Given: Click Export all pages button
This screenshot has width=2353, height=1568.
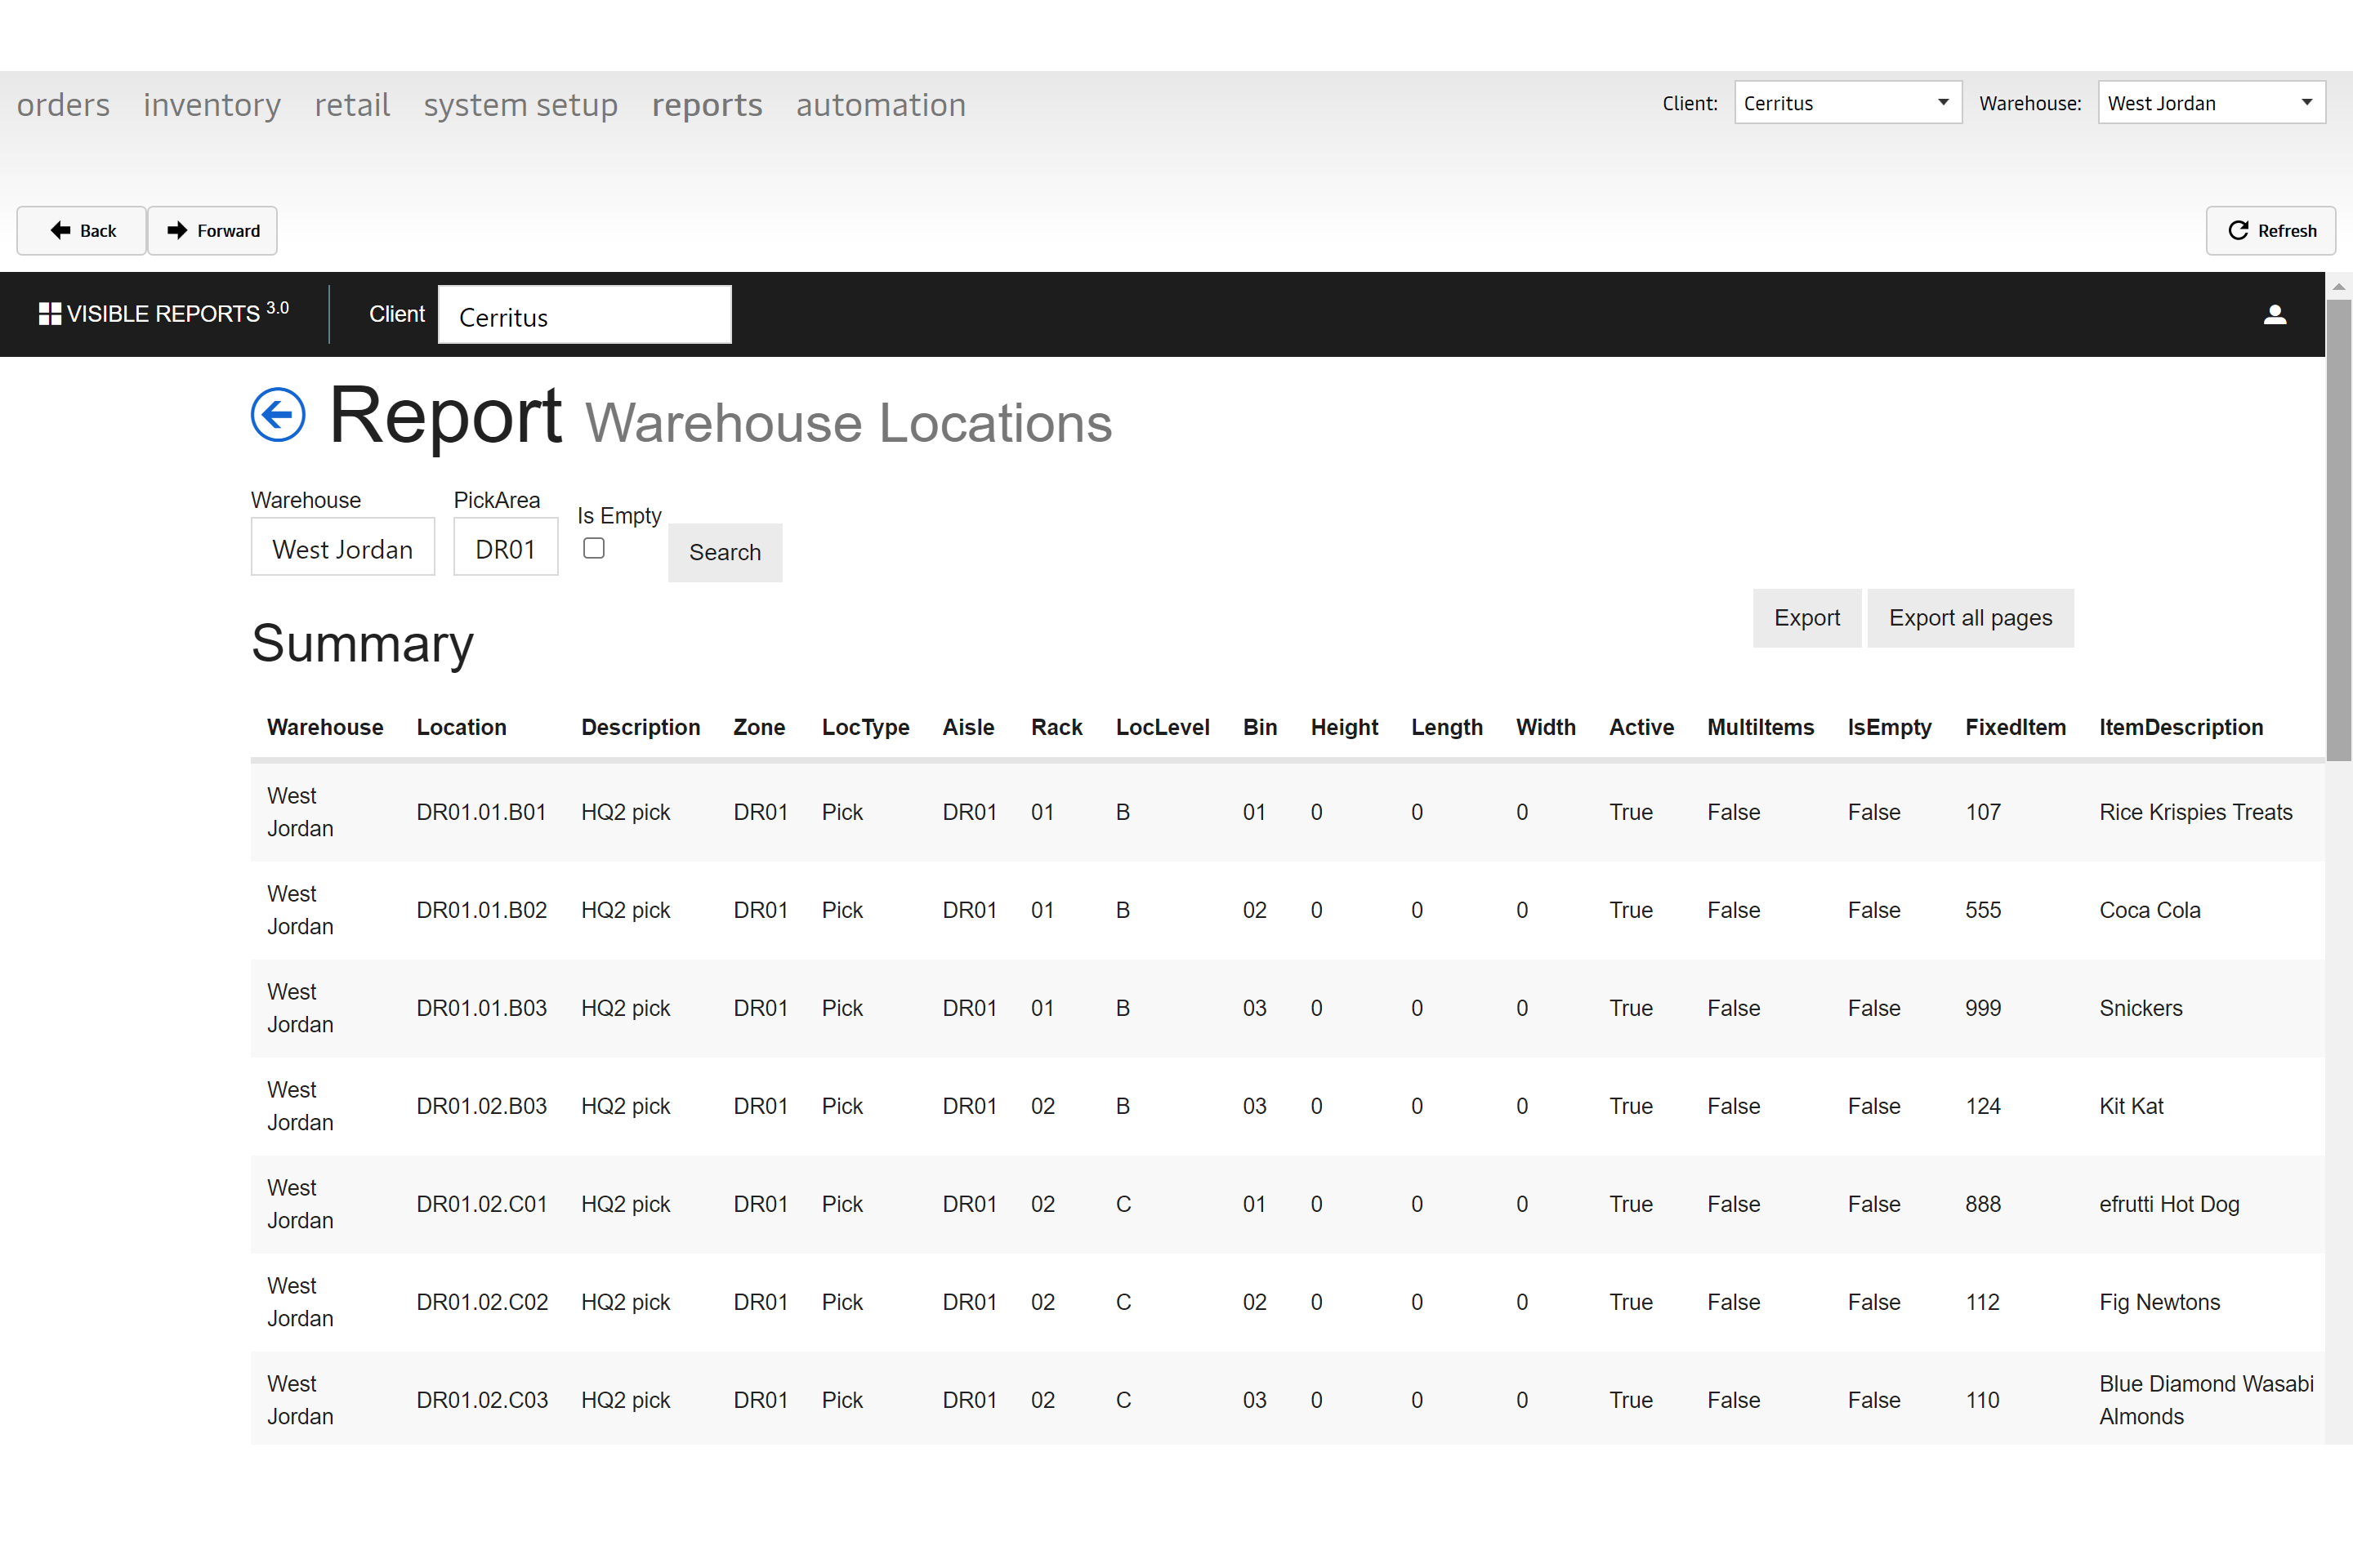Looking at the screenshot, I should pyautogui.click(x=1971, y=618).
